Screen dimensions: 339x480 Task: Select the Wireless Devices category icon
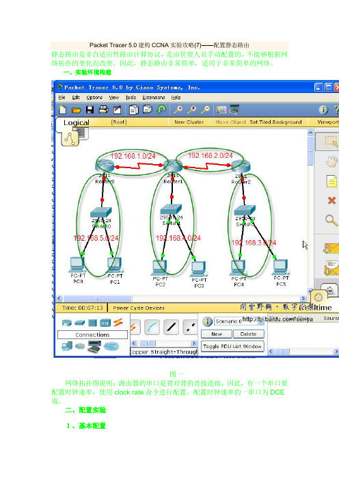(105, 323)
